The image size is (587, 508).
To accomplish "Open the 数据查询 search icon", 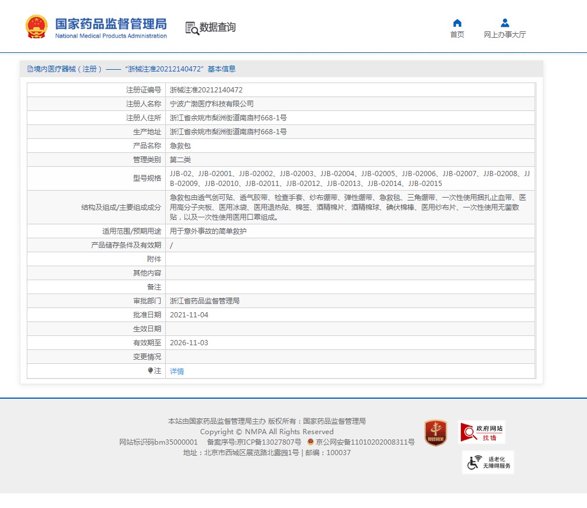I will (x=192, y=28).
